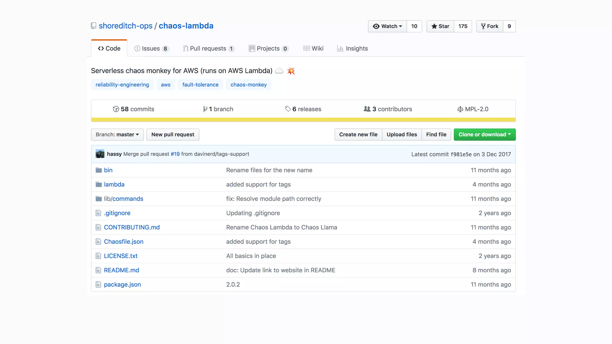
Task: Open the Clone or download menu
Action: [x=484, y=135]
